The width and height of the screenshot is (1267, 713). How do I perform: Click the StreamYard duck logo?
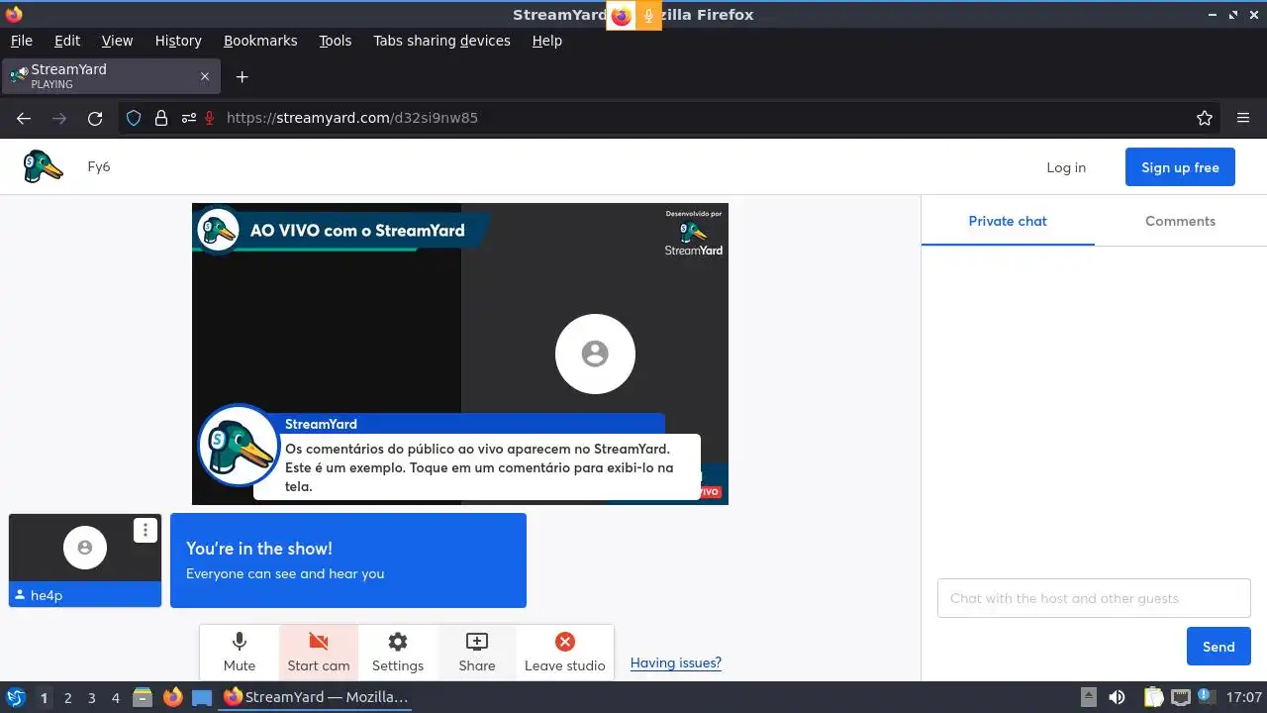44,166
